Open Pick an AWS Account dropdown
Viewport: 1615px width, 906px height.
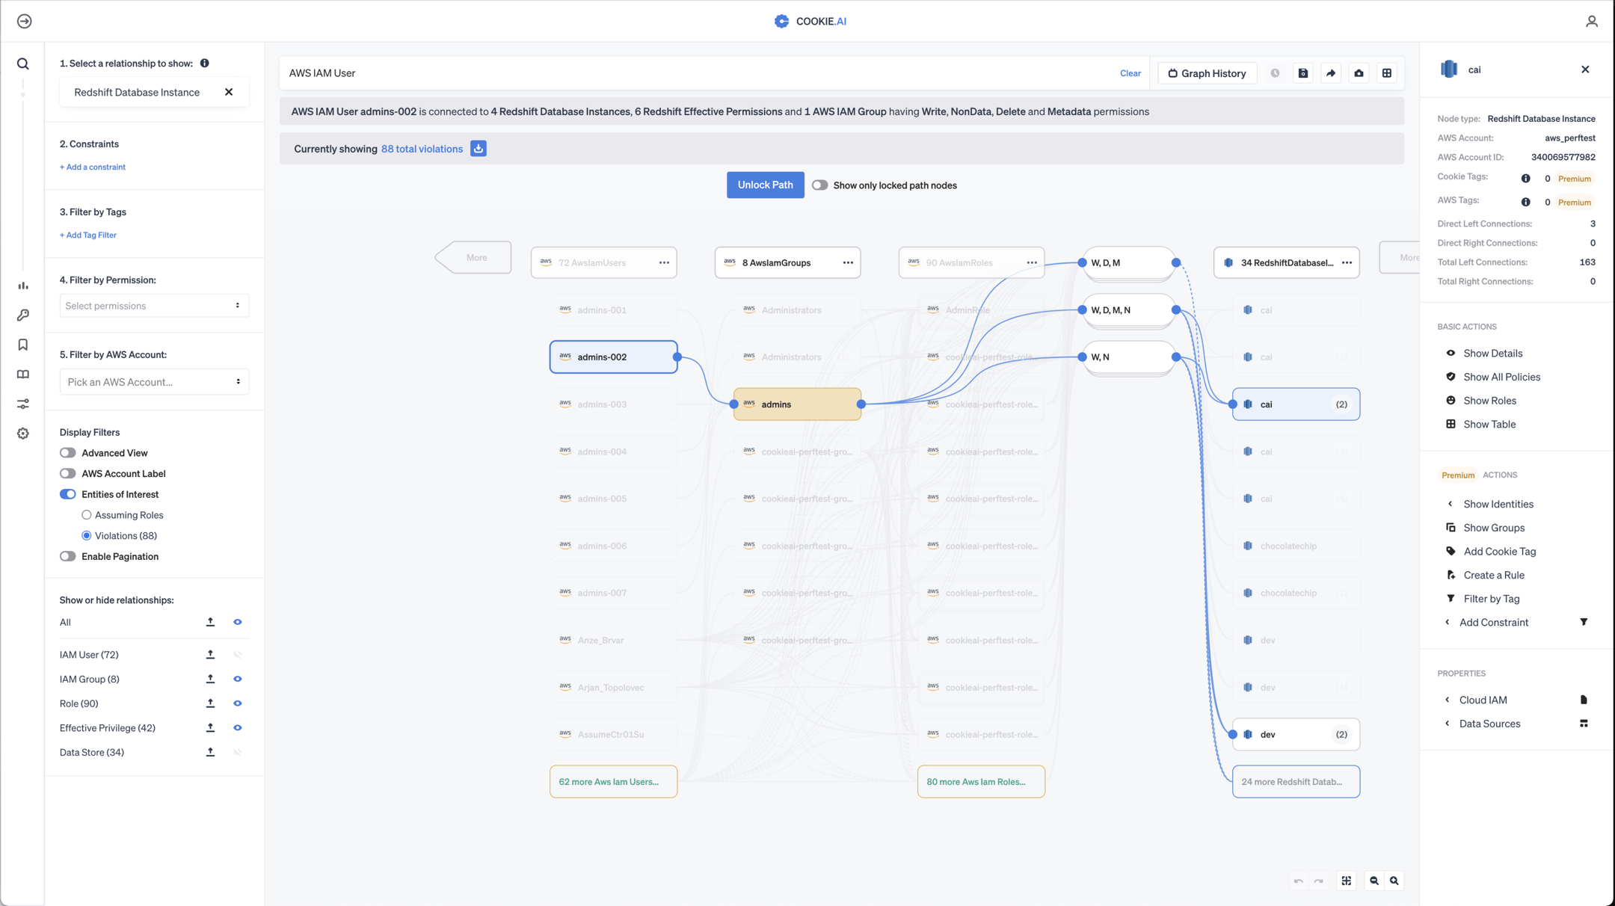pyautogui.click(x=154, y=382)
